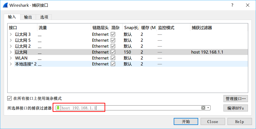
Task: Click the 编译BPFs button
Action: tap(236, 108)
